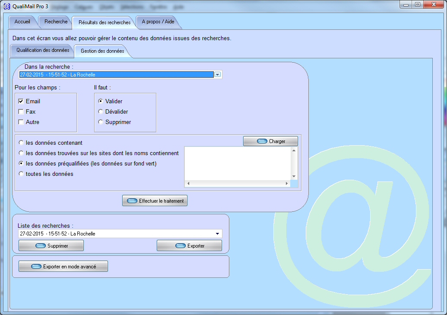Click text box scrollbar up arrow
Viewport: 447px width, 315px height.
(x=294, y=150)
